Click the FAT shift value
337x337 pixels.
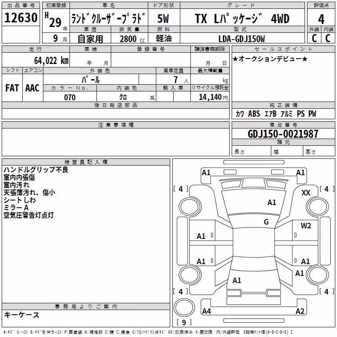click(x=12, y=88)
